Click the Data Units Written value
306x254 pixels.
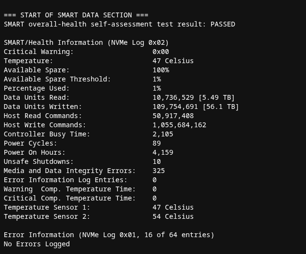[x=196, y=107]
